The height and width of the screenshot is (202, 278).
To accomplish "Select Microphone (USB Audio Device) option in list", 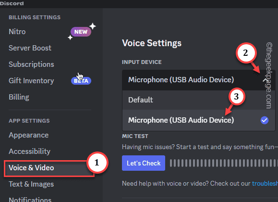I will [199, 120].
